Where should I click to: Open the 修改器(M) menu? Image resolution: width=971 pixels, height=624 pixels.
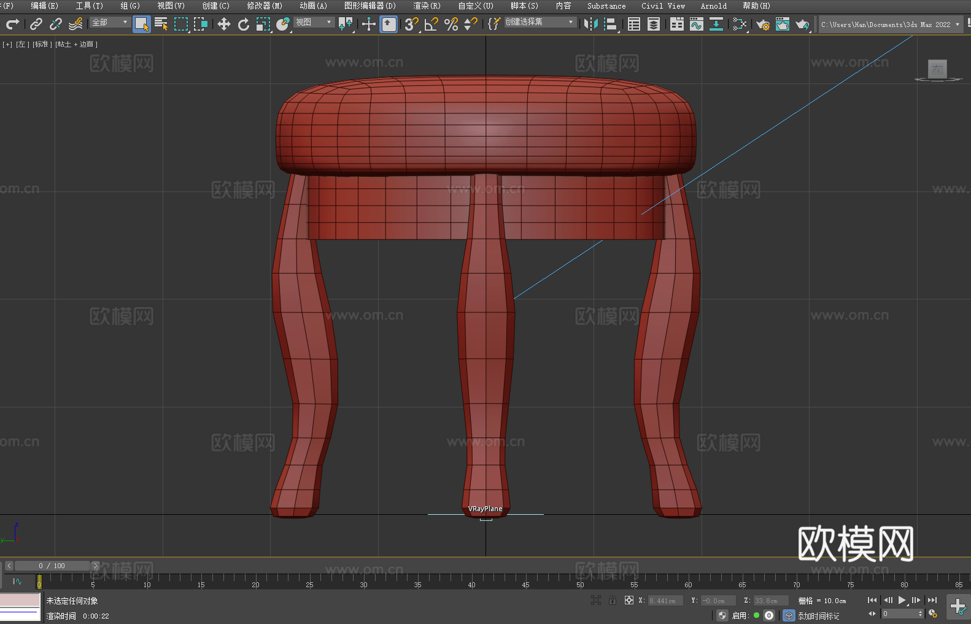265,6
